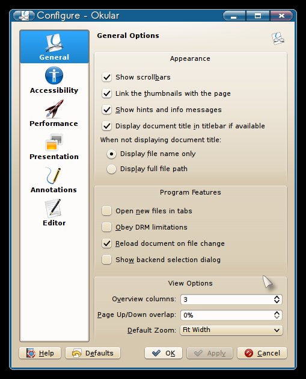The height and width of the screenshot is (379, 306).
Task: Minimize the Configure window
Action: pyautogui.click(x=234, y=16)
